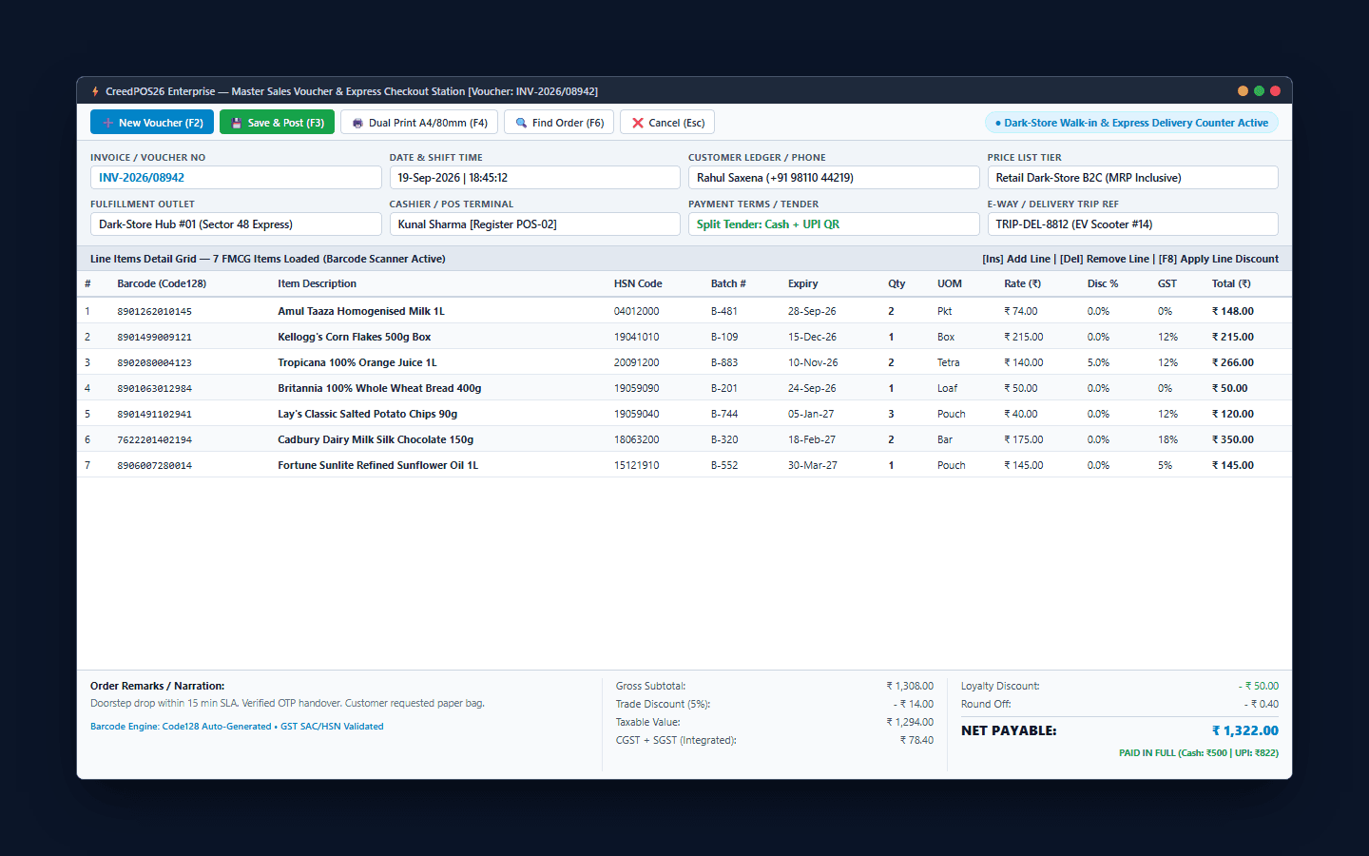Select the Cadbury Dairy Milk Silk Chocolate item
Screen dimensions: 1369x856
click(684, 439)
